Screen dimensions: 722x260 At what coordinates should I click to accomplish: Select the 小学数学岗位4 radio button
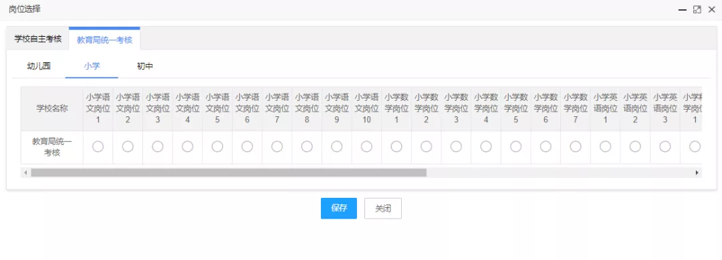pos(486,146)
